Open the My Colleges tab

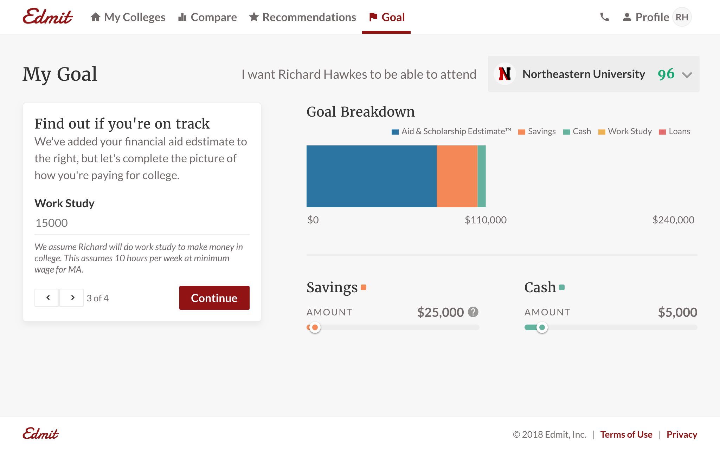click(128, 17)
